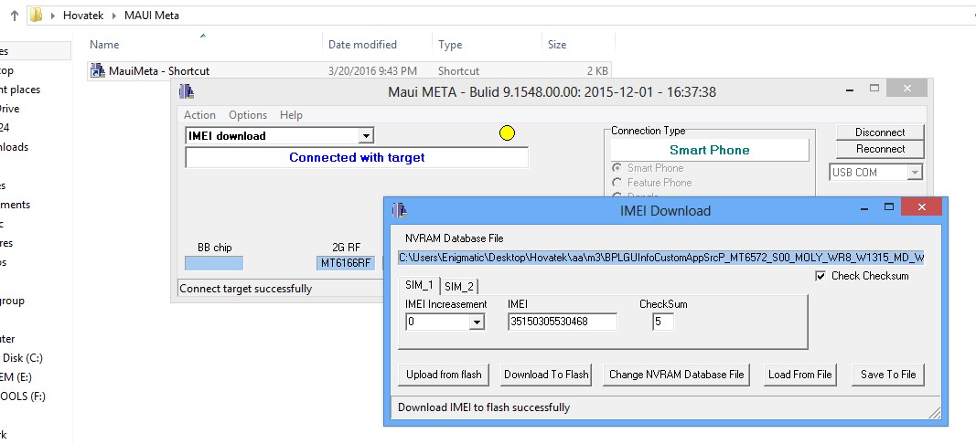Screen dimensions: 976x444
Task: Click the Disconnect button
Action: tap(880, 132)
